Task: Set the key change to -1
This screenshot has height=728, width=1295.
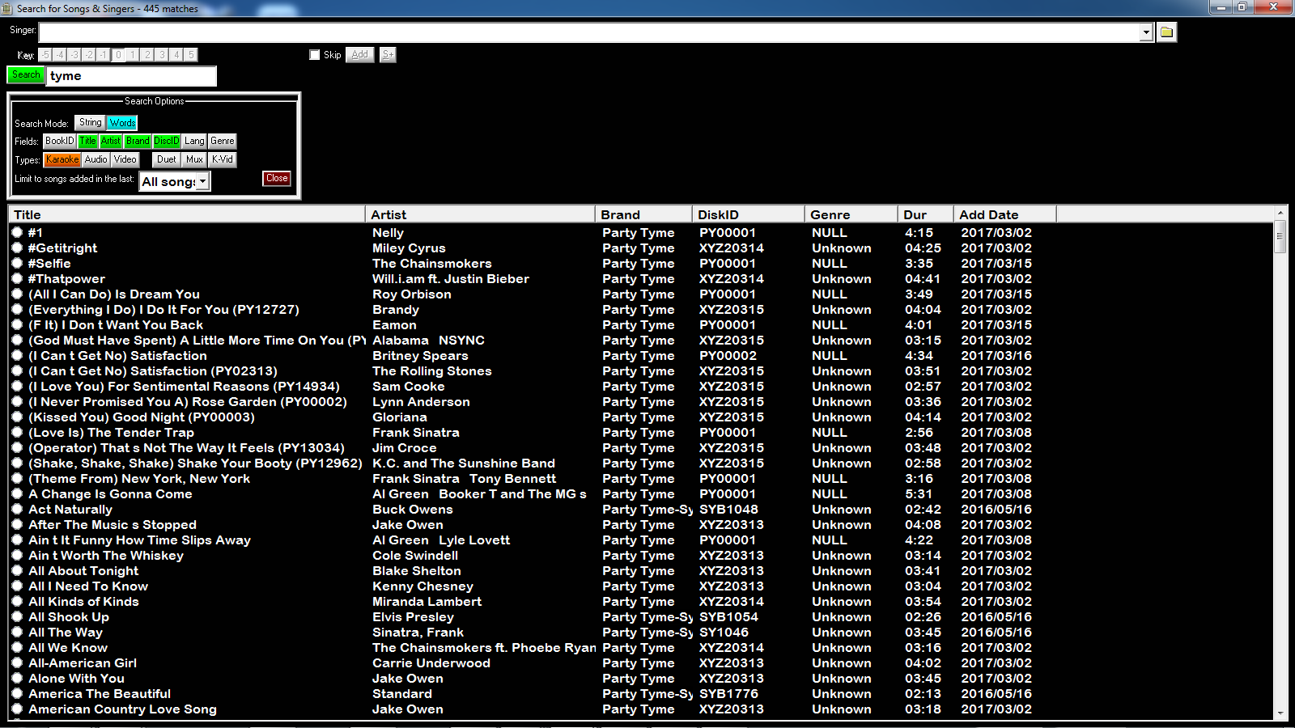Action: 104,55
